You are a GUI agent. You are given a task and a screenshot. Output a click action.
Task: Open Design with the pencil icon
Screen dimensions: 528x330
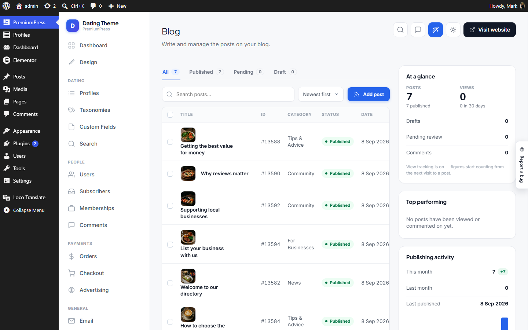point(71,62)
